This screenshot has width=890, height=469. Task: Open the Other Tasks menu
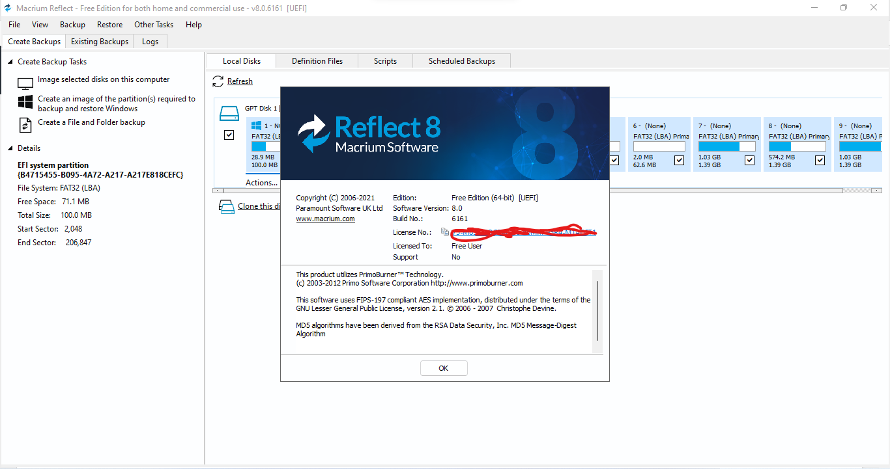(x=154, y=25)
